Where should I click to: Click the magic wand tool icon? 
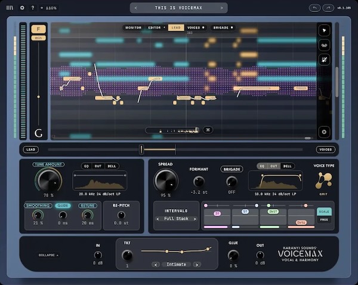324,60
